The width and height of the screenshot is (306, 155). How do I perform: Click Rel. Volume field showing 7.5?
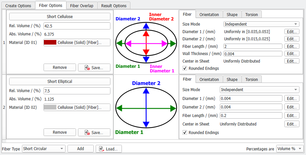pyautogui.click(x=77, y=91)
